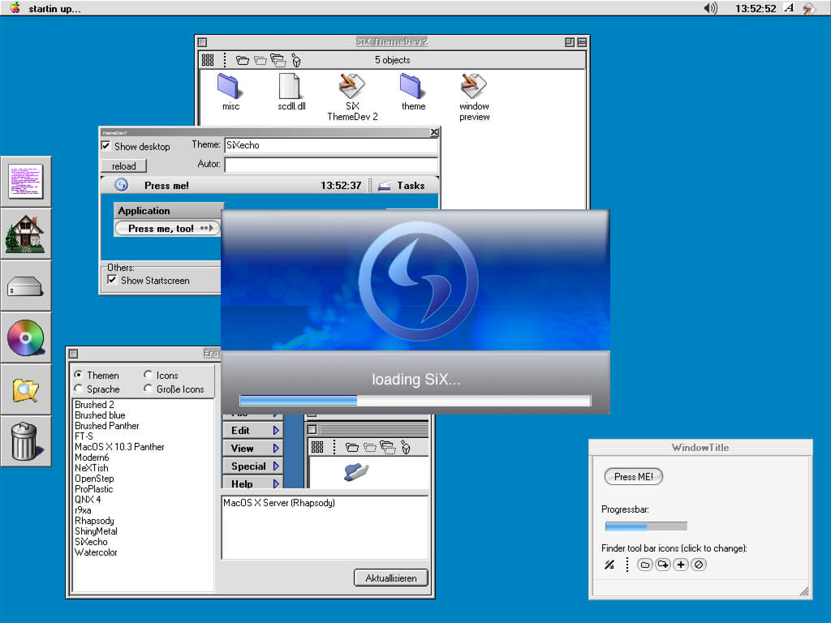Viewport: 831px width, 623px height.
Task: Select the Themen radio button
Action: [x=79, y=375]
